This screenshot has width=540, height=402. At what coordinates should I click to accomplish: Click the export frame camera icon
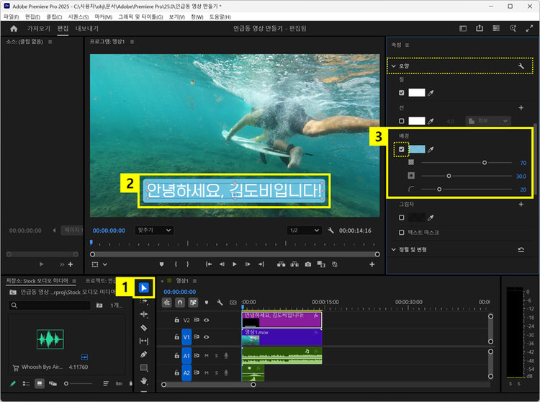click(307, 264)
